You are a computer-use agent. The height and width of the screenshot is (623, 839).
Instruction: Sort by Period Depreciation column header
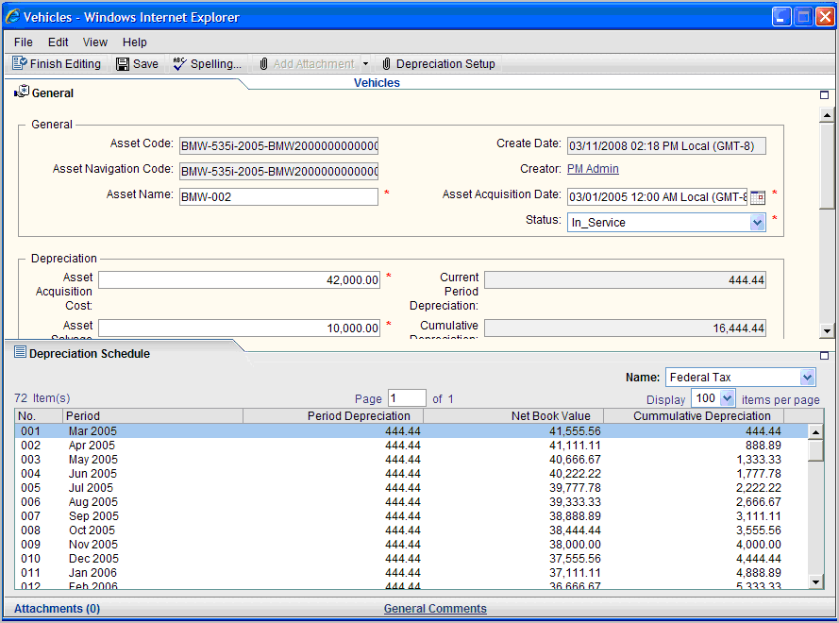(x=333, y=416)
